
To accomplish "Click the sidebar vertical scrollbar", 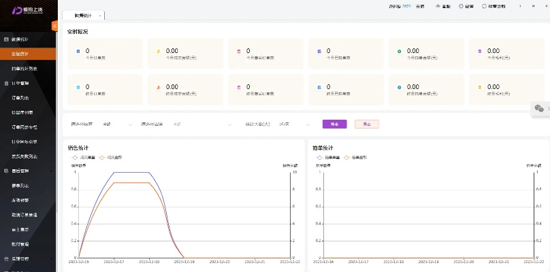I will pos(56,122).
